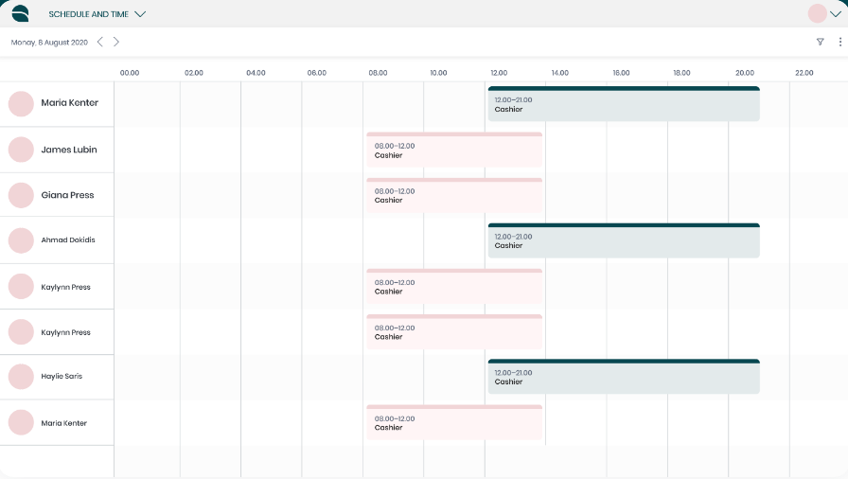
Task: Click Giana Press's avatar circle
Action: pos(21,195)
